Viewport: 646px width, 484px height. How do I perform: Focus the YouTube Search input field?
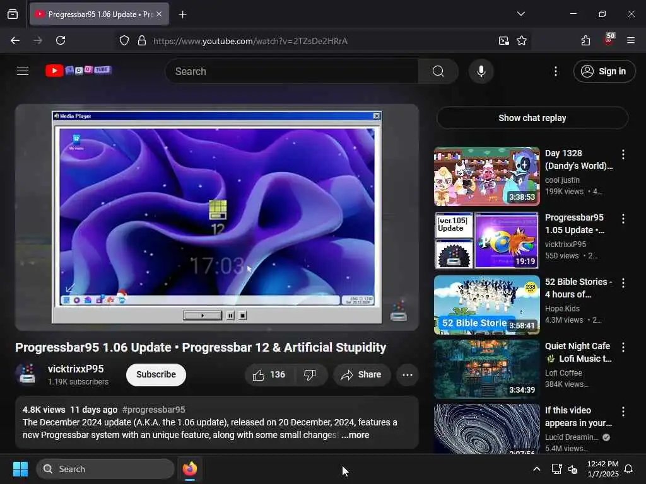(292, 71)
